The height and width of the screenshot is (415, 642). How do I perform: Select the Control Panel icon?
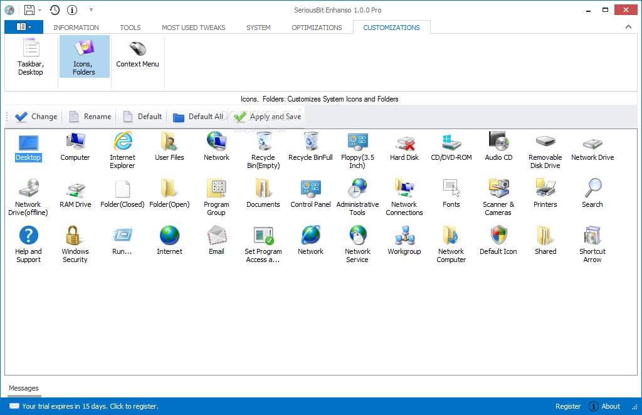[310, 194]
